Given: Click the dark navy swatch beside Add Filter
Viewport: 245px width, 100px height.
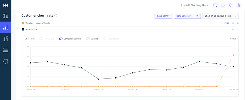Looking at the screenshot, I should click(x=23, y=29).
